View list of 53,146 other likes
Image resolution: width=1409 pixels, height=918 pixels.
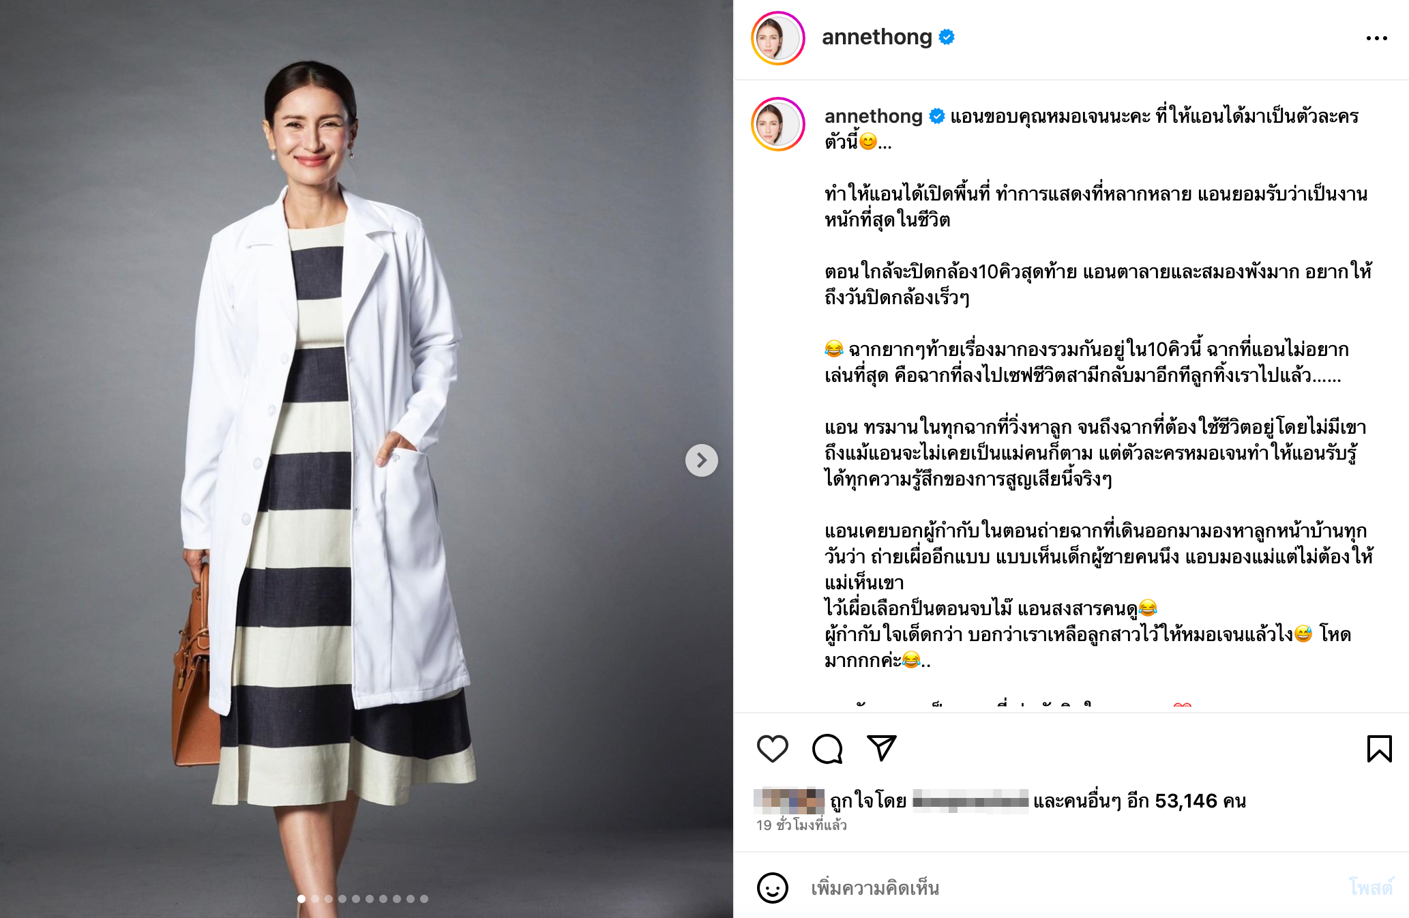pos(1139,801)
